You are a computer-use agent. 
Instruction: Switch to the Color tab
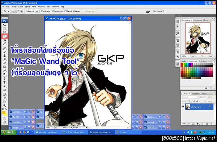[x=184, y=61]
